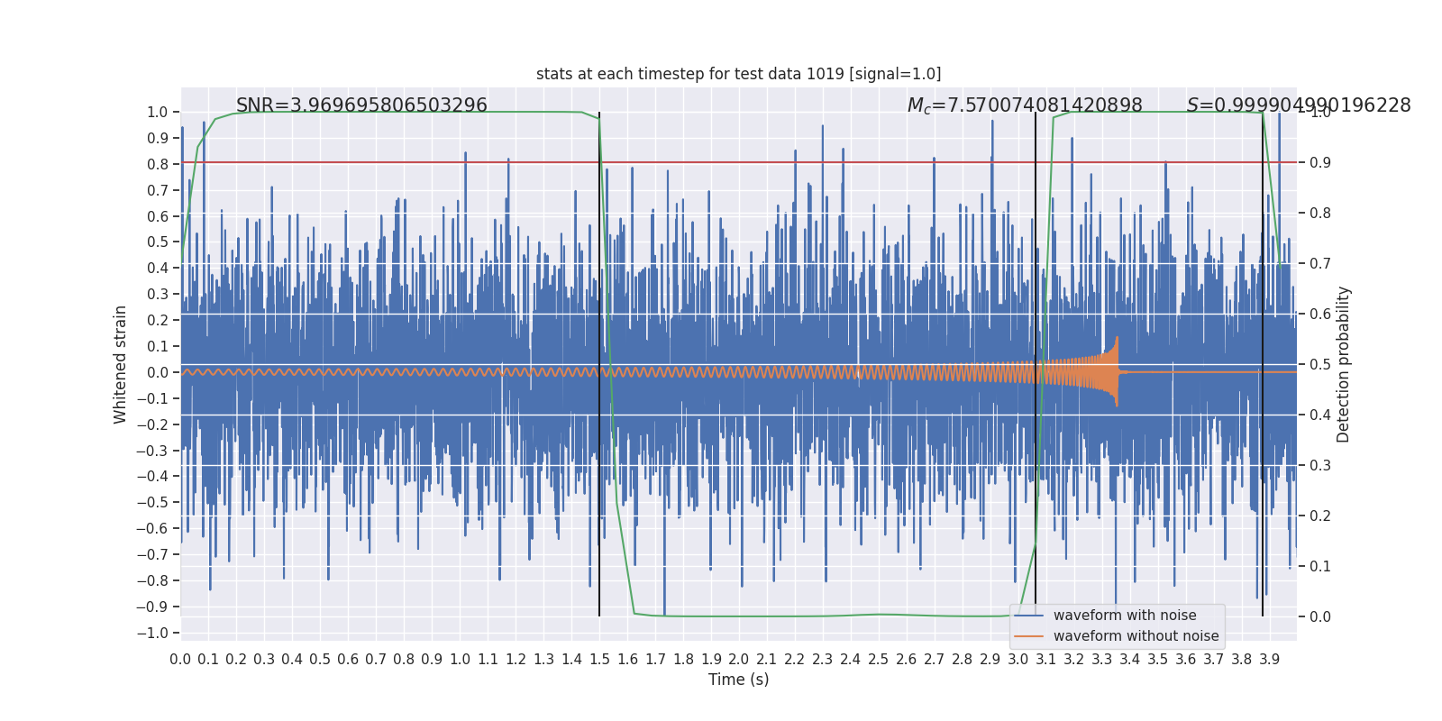This screenshot has height=721, width=1442.
Task: Click the −0.7 tick on the whitened strain axis
Action: (x=152, y=555)
